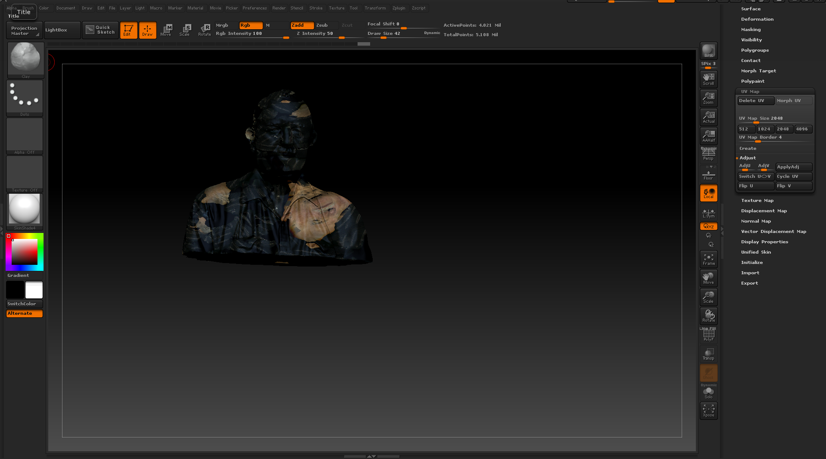Expand the Texture Map subpalette
826x459 pixels.
click(x=757, y=201)
